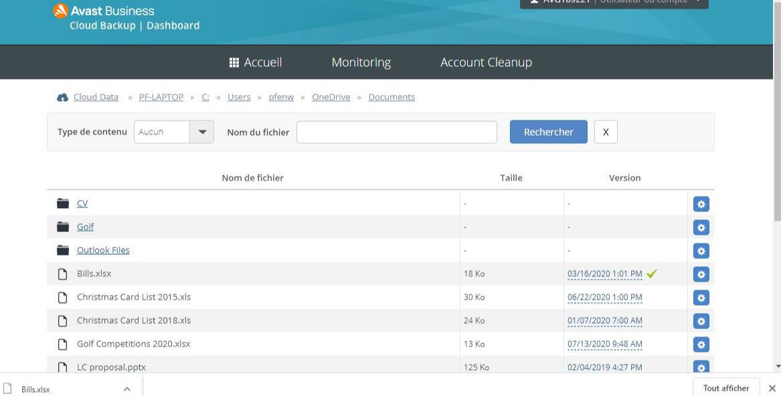Click Tout afficher in downloads bar
Viewport: 781px width, 396px height.
(x=725, y=388)
